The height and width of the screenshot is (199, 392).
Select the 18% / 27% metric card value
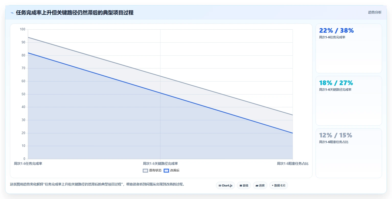pyautogui.click(x=336, y=83)
